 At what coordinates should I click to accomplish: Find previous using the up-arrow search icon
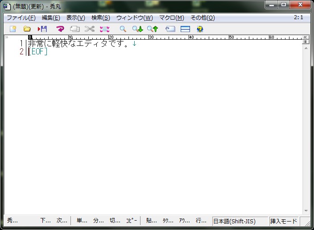click(x=153, y=29)
